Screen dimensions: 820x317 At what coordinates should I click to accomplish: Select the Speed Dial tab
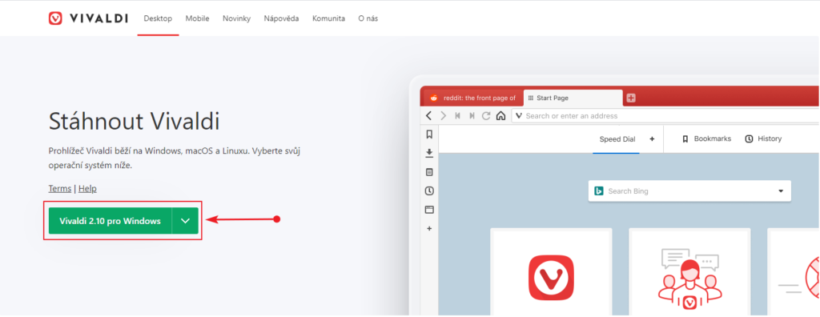tap(617, 138)
